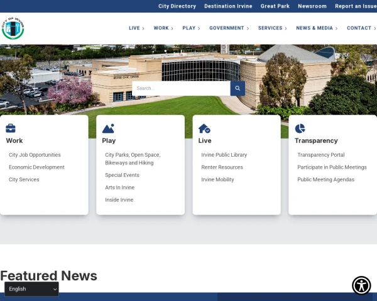Open Irvine Public Library link
Screen dimensions: 377x301
coord(224,155)
